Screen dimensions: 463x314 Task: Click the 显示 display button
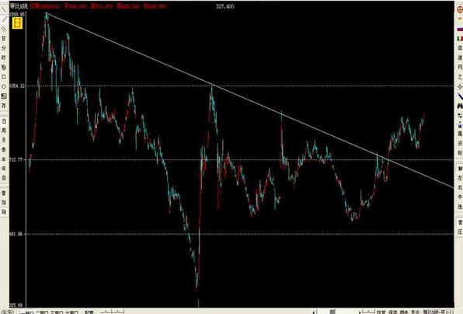pos(416,312)
